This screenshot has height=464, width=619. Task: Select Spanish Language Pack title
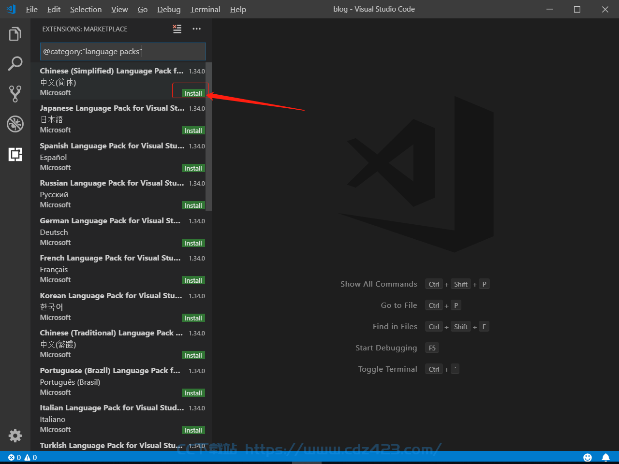[112, 145]
